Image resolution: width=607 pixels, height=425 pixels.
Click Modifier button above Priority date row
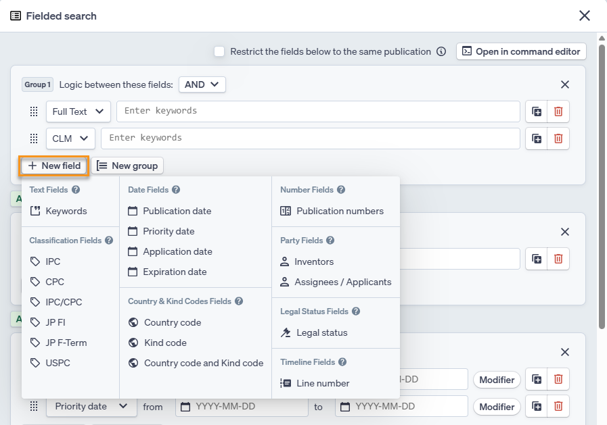497,380
